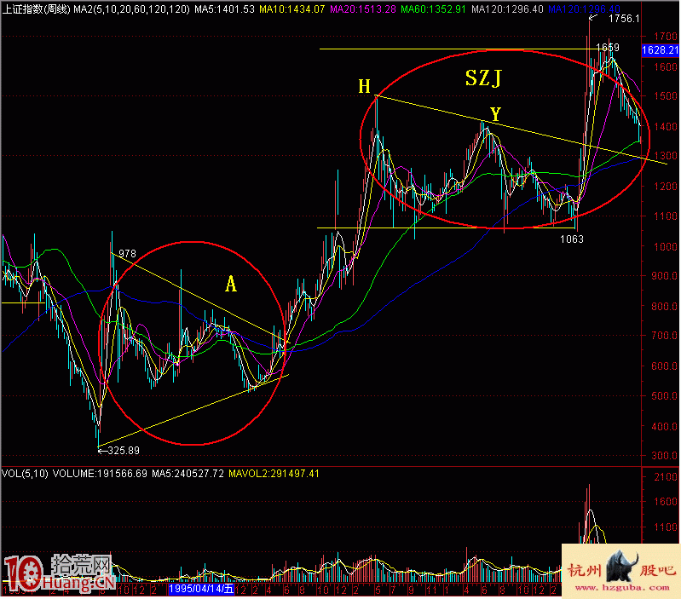Image resolution: width=681 pixels, height=599 pixels.
Task: Click the 800.0 price axis label
Action: [665, 307]
